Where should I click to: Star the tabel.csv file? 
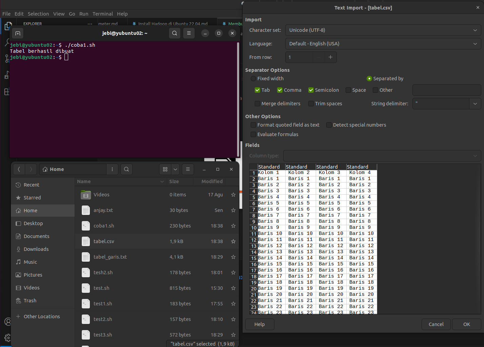click(x=233, y=241)
